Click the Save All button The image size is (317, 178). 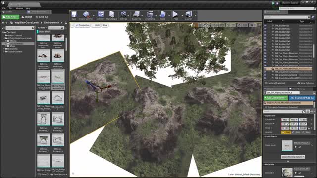pyautogui.click(x=42, y=17)
